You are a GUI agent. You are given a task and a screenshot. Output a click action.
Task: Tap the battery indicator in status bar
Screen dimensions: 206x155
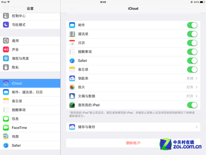[202, 2]
